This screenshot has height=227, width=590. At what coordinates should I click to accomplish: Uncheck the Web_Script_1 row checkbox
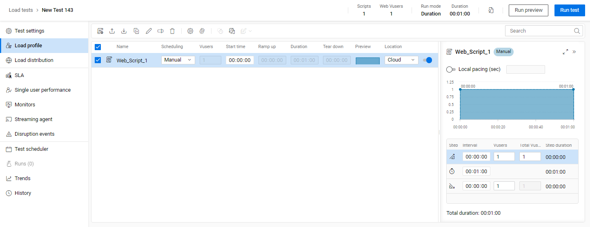(x=98, y=60)
